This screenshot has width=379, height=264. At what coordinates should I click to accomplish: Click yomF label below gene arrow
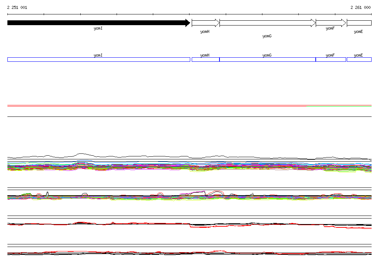330,28
